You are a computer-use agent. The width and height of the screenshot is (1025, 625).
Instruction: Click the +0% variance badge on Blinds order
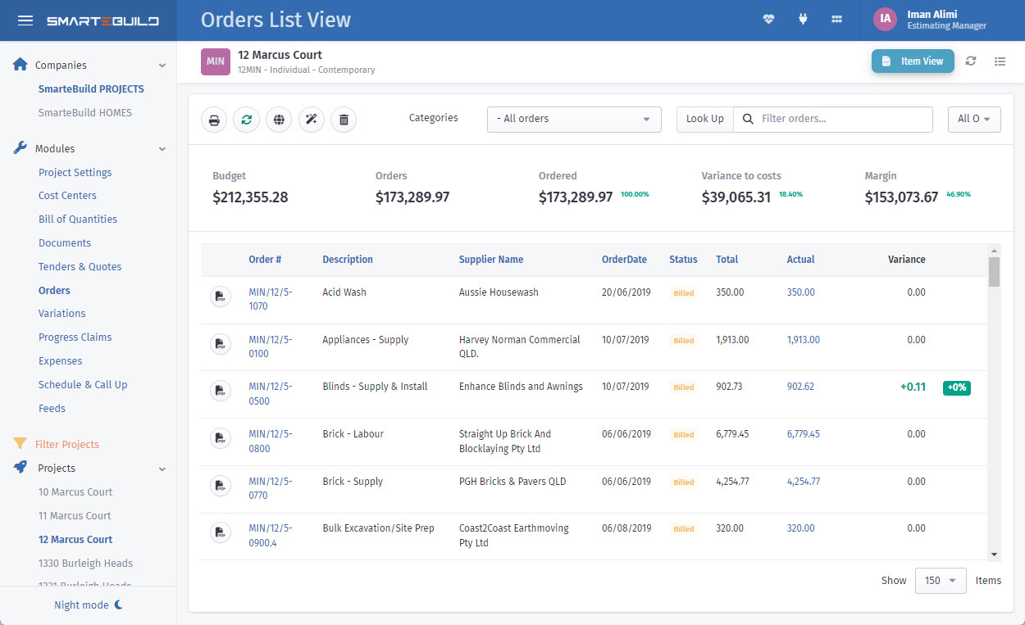(956, 388)
